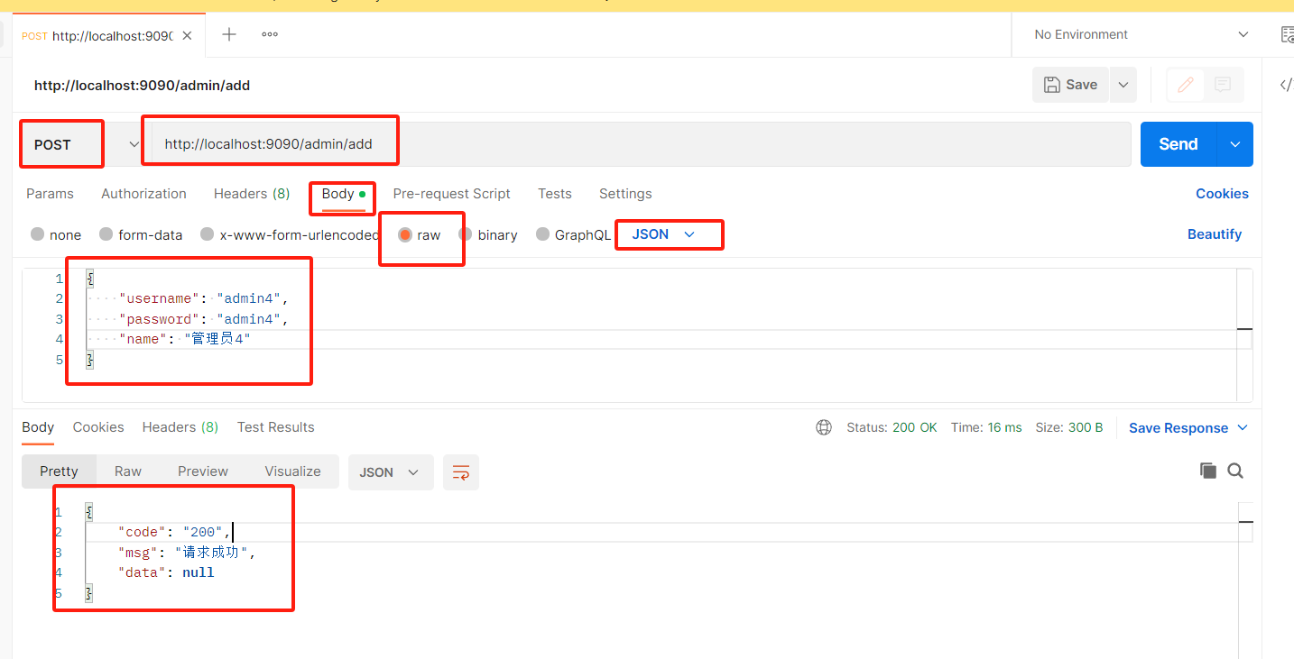The height and width of the screenshot is (659, 1294).
Task: Open the comments icon
Action: [x=1223, y=85]
